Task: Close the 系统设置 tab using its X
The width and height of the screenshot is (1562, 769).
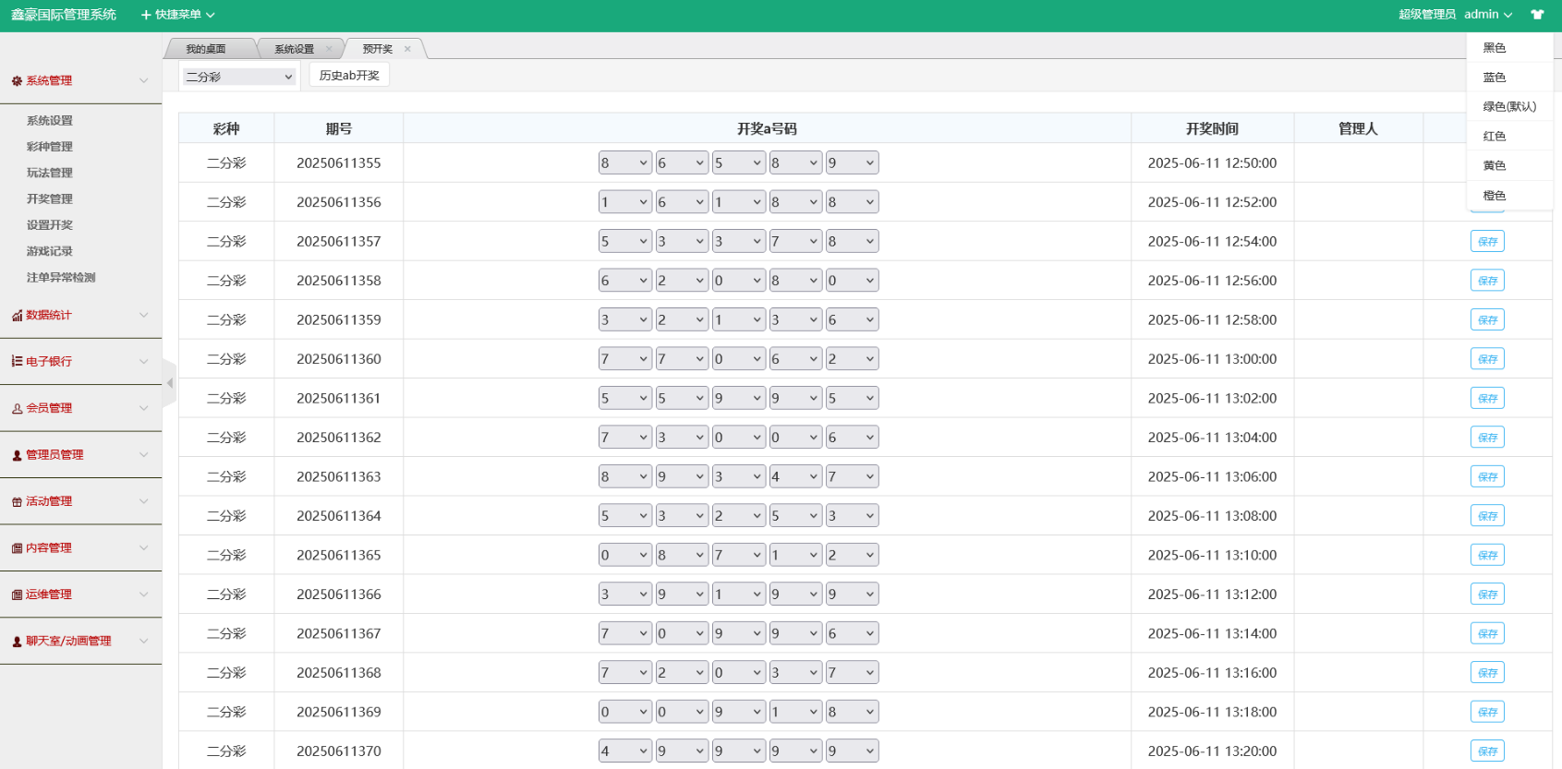Action: coord(329,49)
